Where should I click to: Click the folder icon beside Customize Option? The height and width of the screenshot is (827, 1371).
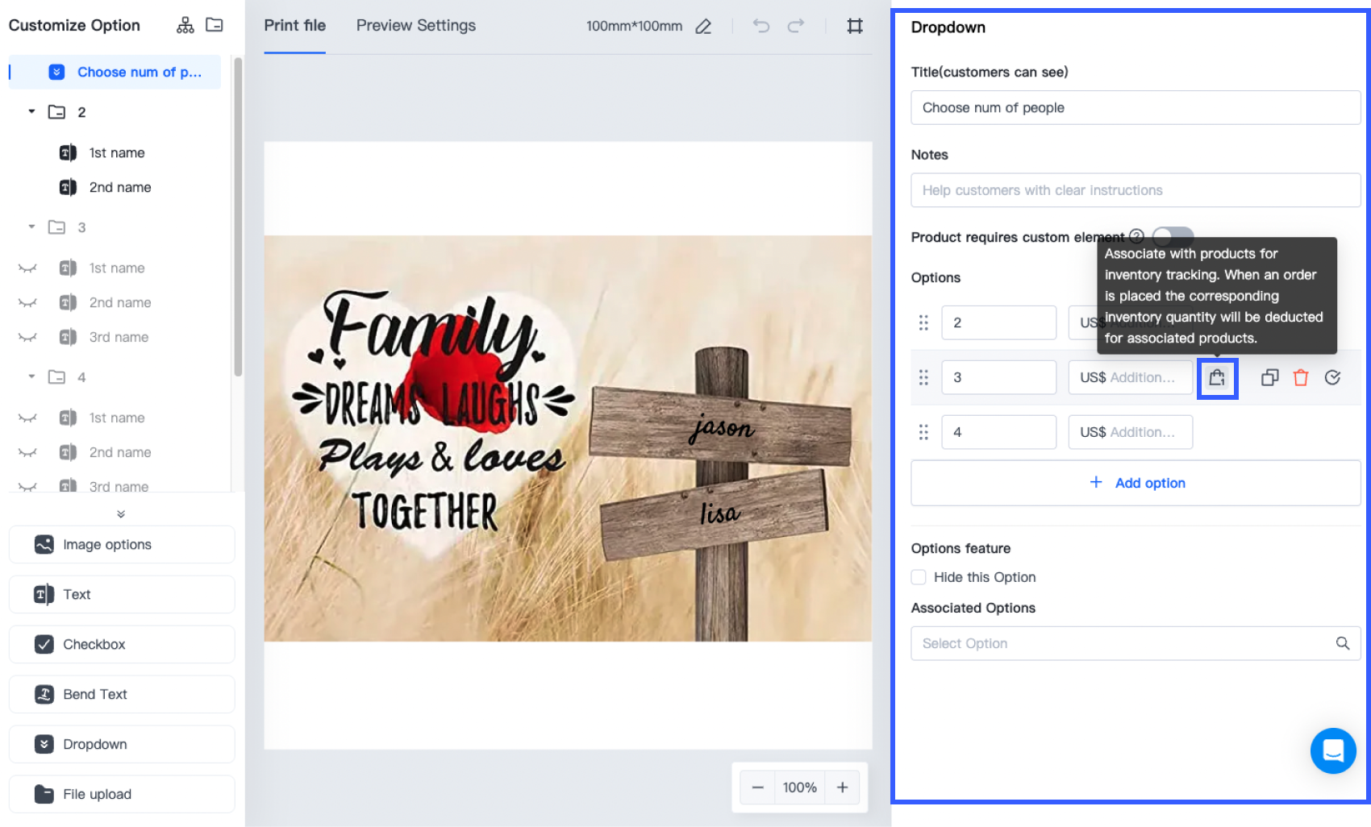pyautogui.click(x=215, y=25)
